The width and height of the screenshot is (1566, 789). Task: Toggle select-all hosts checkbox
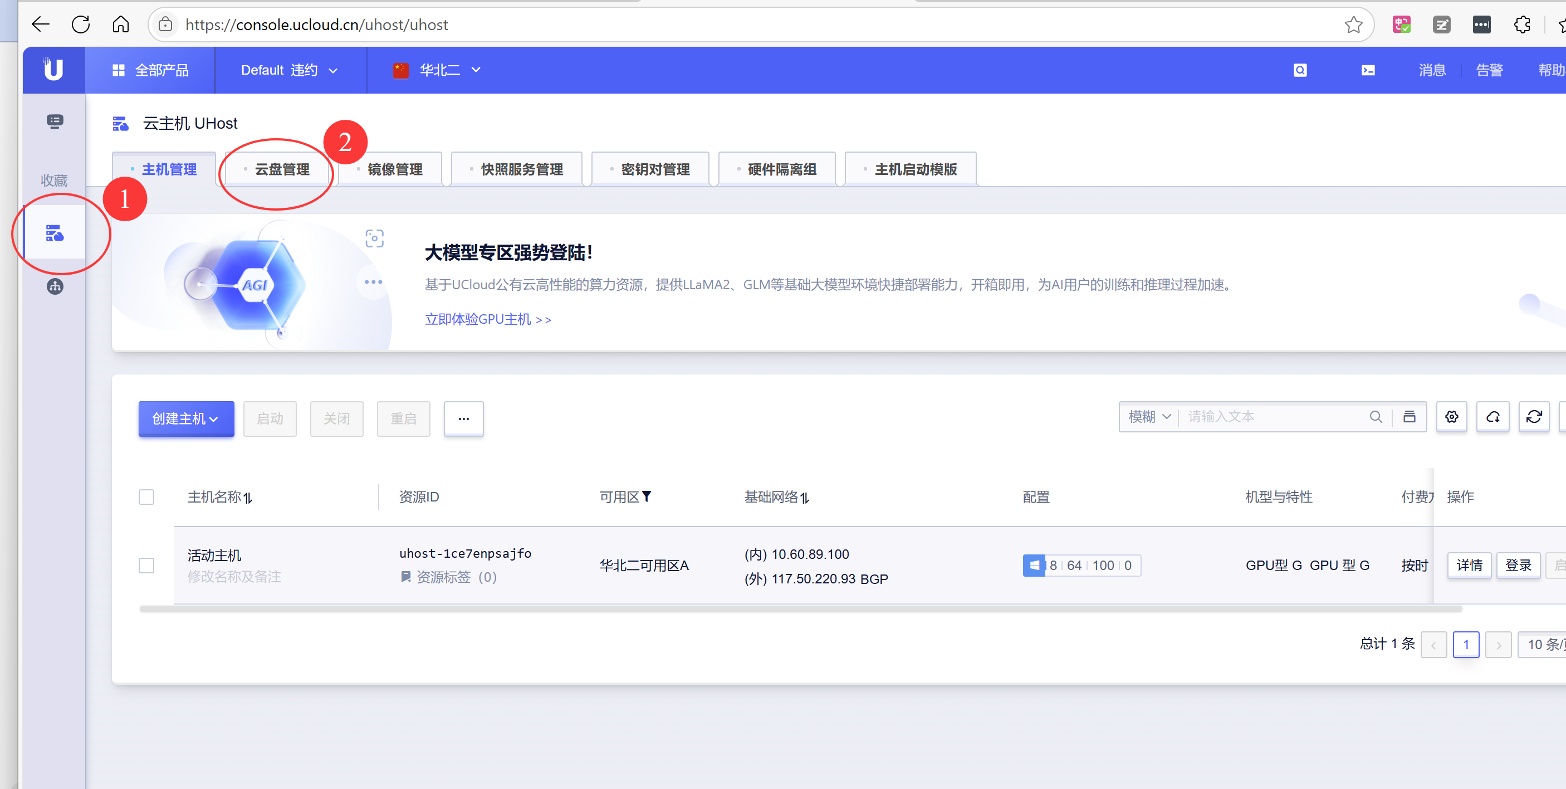point(146,497)
